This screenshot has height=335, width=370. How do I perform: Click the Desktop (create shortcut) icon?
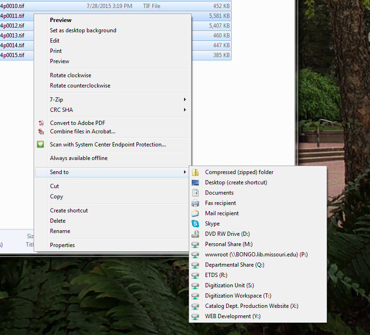(x=195, y=182)
